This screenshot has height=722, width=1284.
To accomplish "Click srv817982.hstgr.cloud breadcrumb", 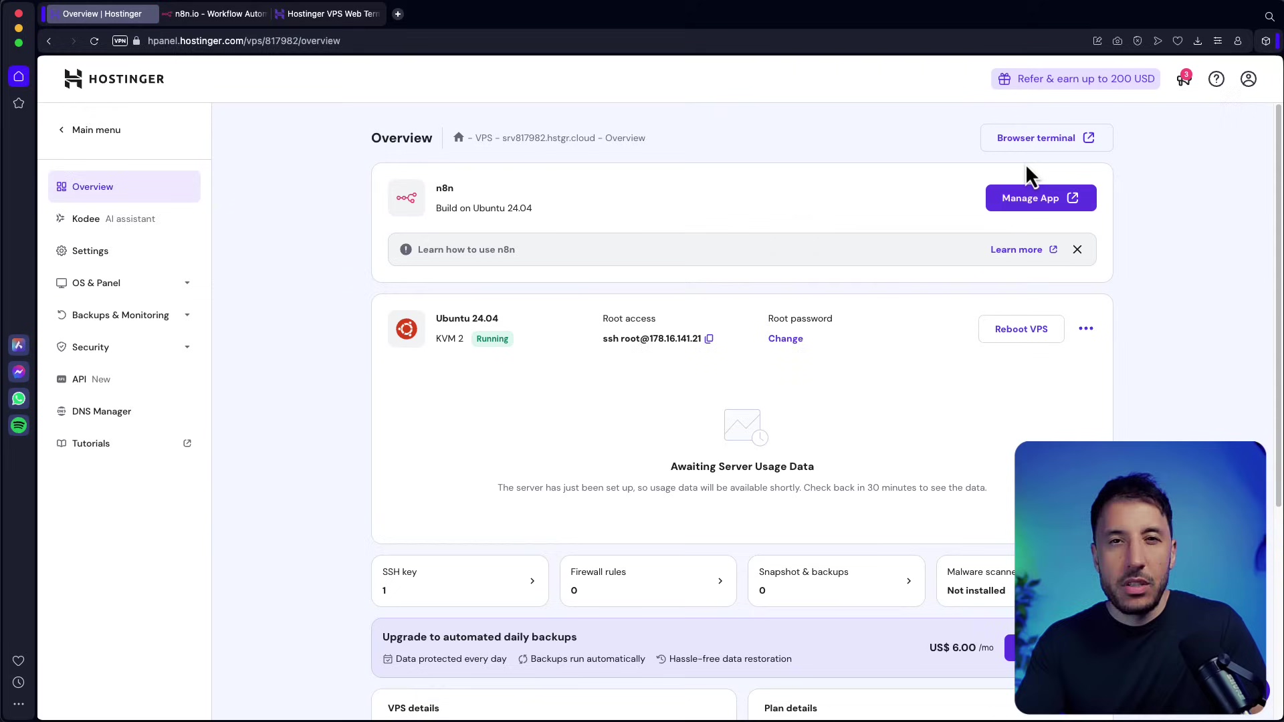I will point(548,138).
